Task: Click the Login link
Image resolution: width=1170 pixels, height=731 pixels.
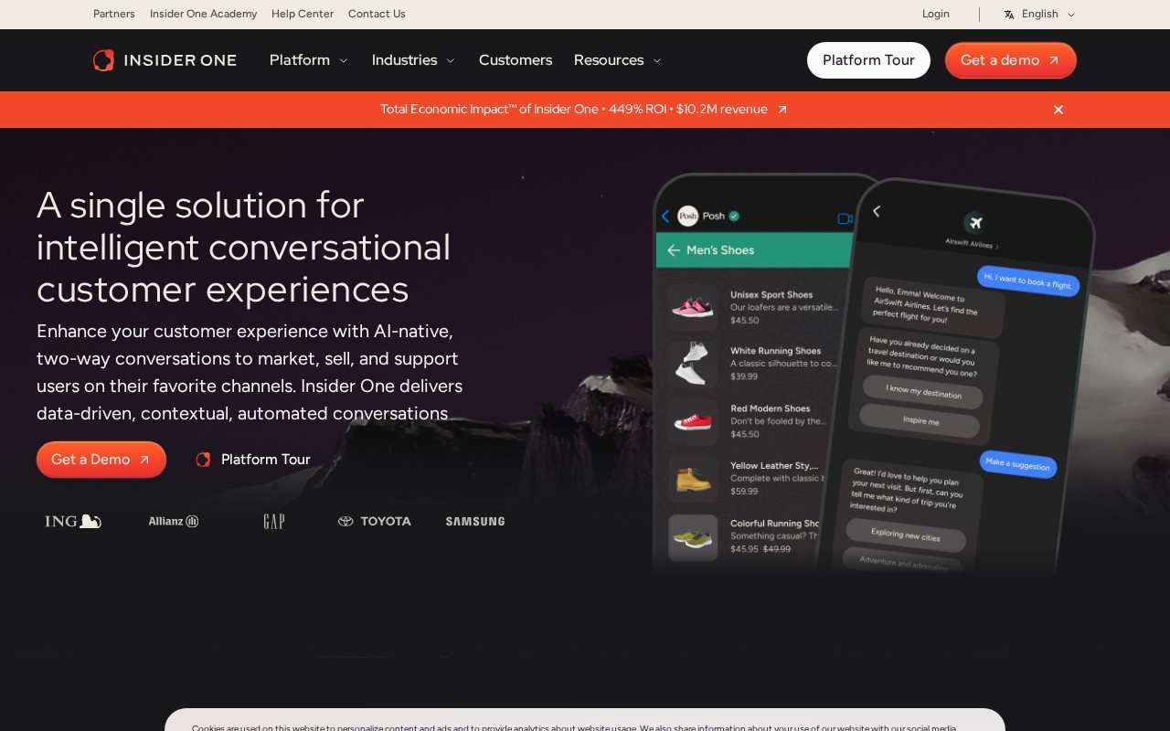Action: (936, 14)
